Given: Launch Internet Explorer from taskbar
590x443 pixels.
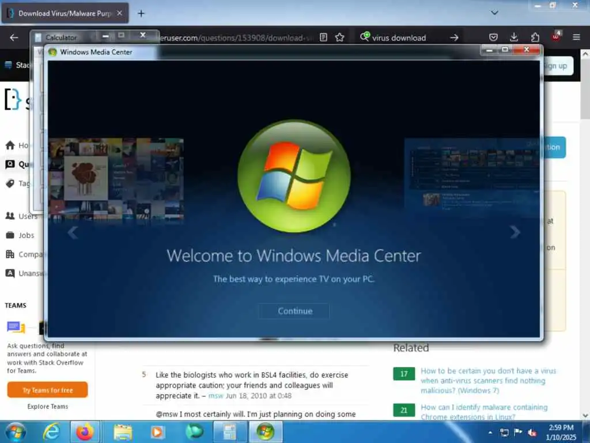Looking at the screenshot, I should tap(51, 432).
